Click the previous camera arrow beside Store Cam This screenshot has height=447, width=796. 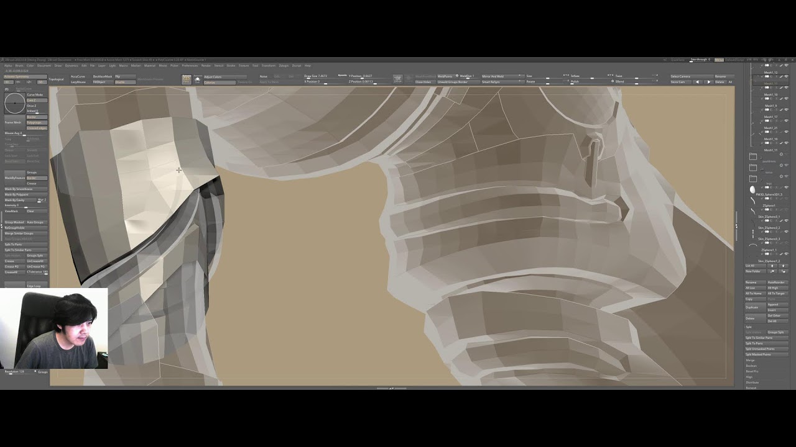[698, 82]
